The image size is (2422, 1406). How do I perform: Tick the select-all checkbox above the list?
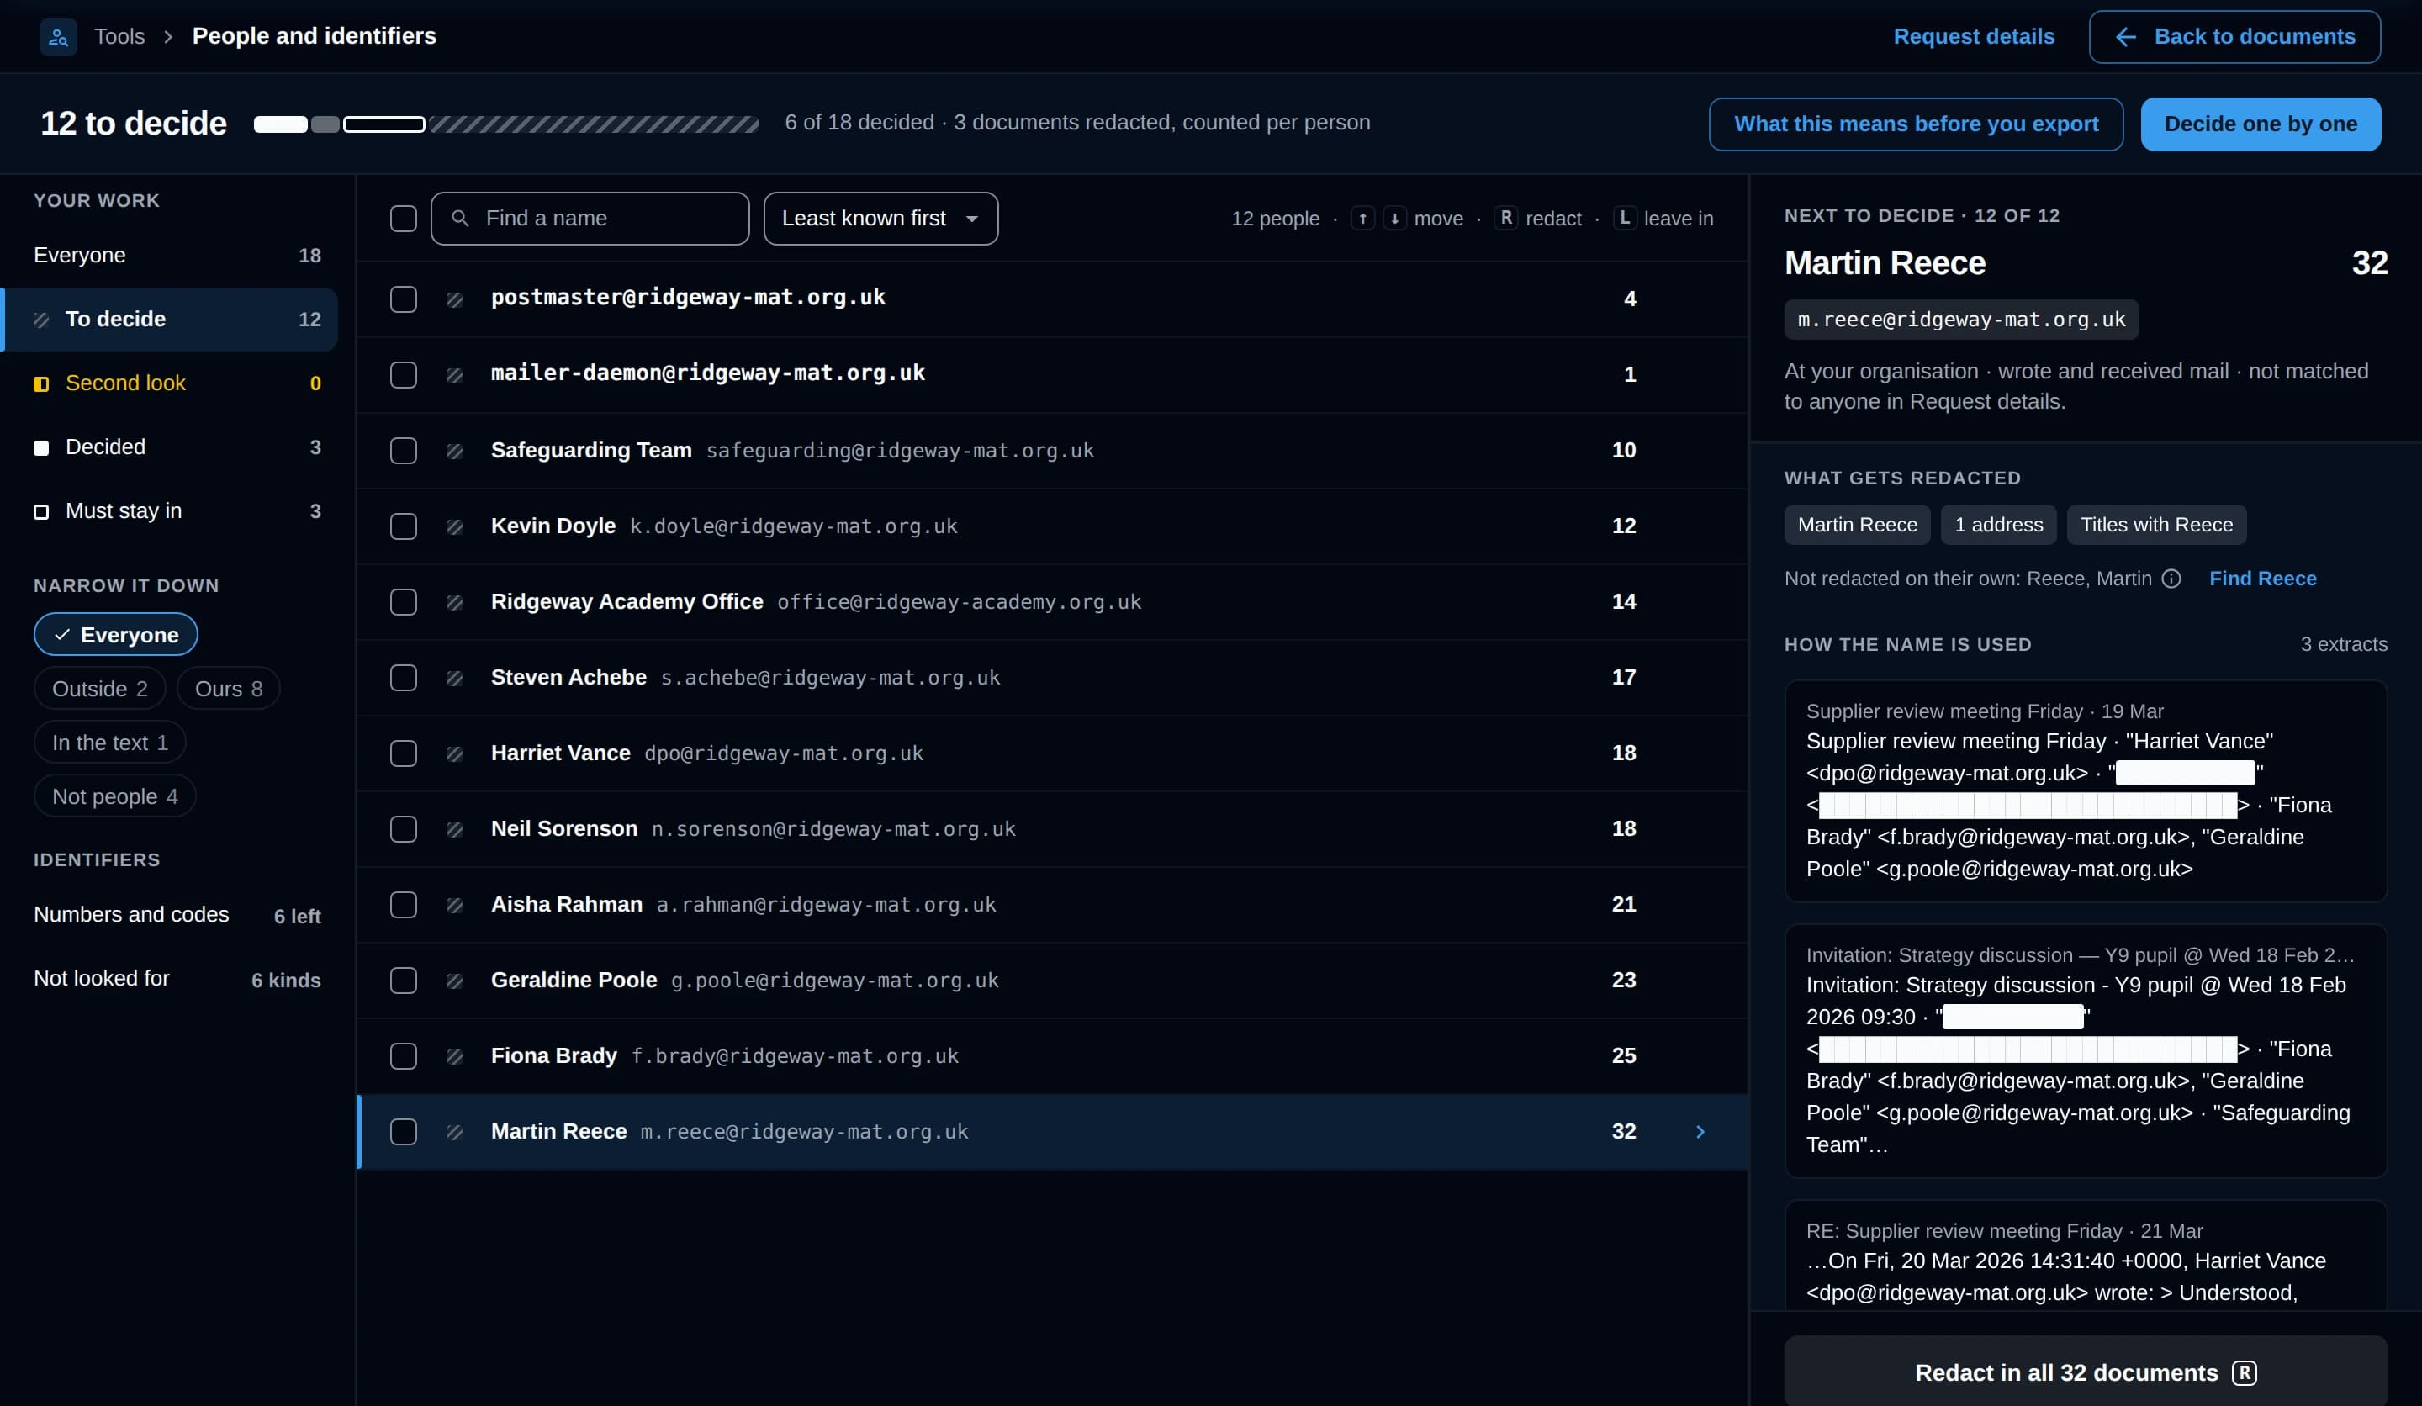coord(404,218)
